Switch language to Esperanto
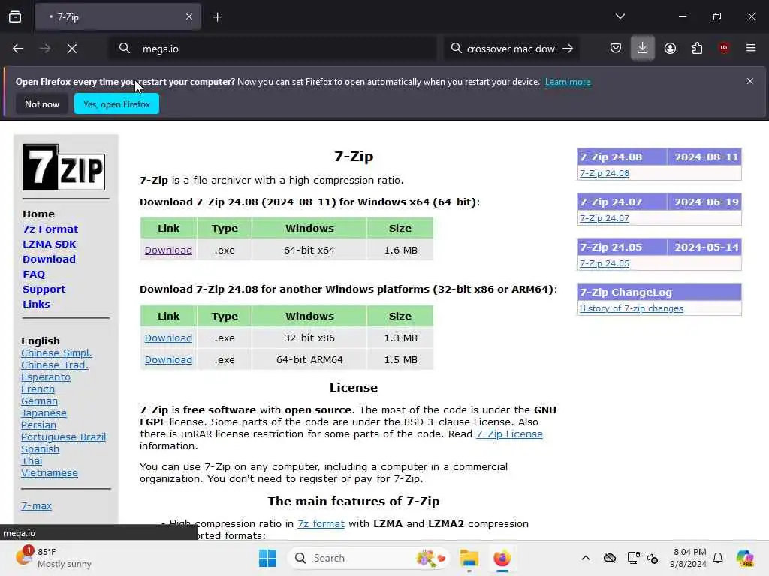769x576 pixels. (46, 376)
